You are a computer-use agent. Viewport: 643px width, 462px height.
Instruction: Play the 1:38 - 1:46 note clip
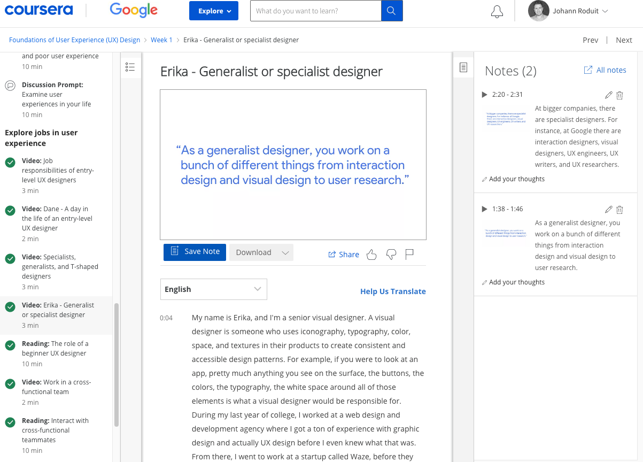[484, 209]
